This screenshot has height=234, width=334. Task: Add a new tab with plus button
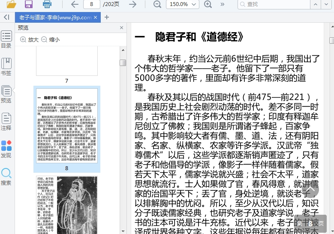tap(107, 18)
